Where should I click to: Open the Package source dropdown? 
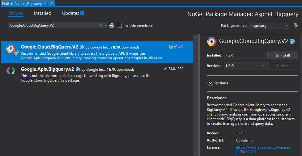[269, 25]
